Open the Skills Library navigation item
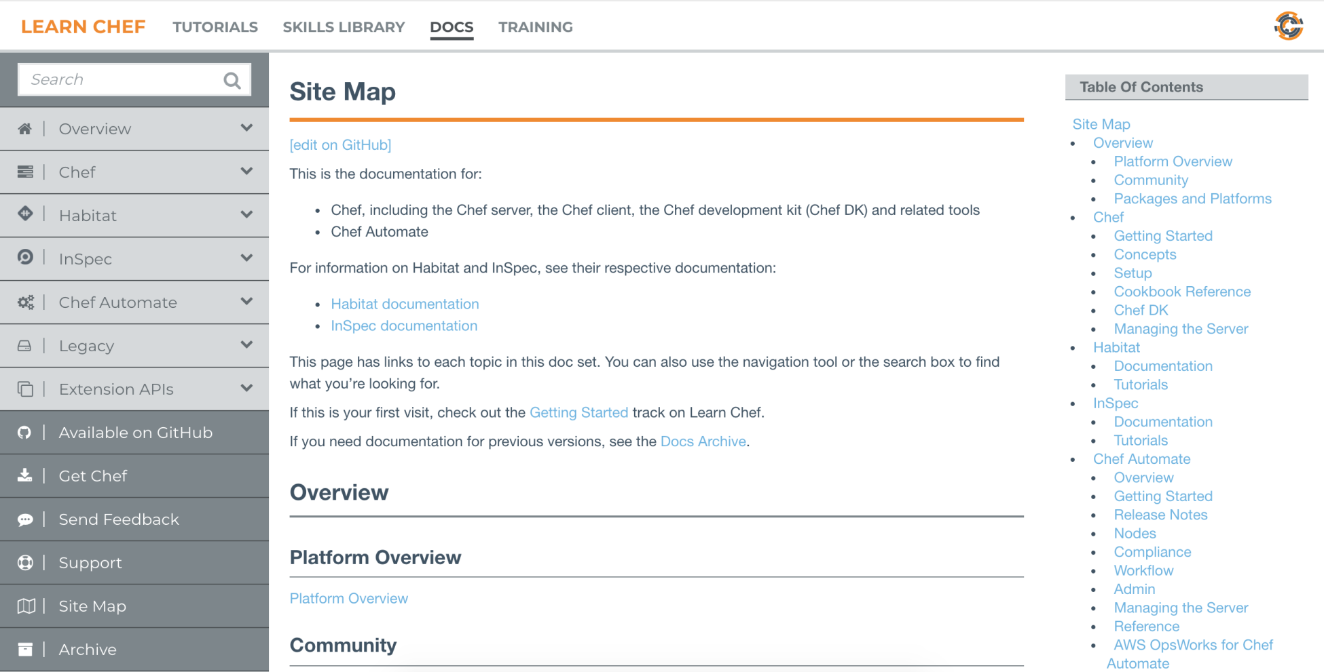The height and width of the screenshot is (672, 1324). point(344,27)
